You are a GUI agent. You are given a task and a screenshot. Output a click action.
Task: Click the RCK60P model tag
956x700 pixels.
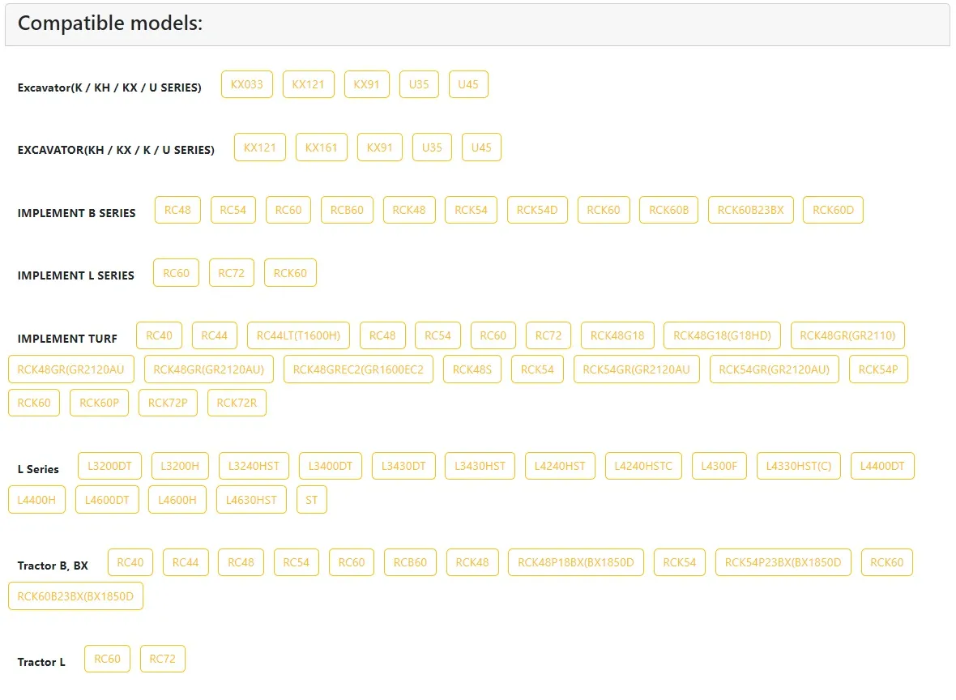[x=100, y=403]
